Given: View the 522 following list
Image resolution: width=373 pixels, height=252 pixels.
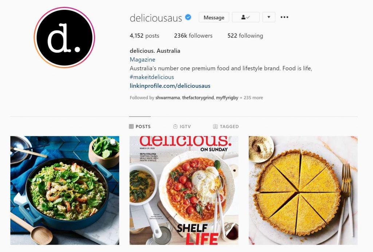Looking at the screenshot, I should click(245, 36).
